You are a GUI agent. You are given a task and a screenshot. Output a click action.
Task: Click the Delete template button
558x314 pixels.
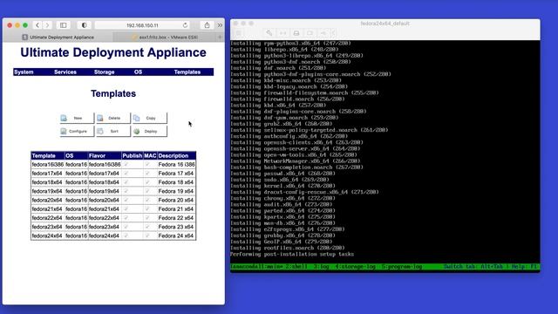pyautogui.click(x=113, y=118)
